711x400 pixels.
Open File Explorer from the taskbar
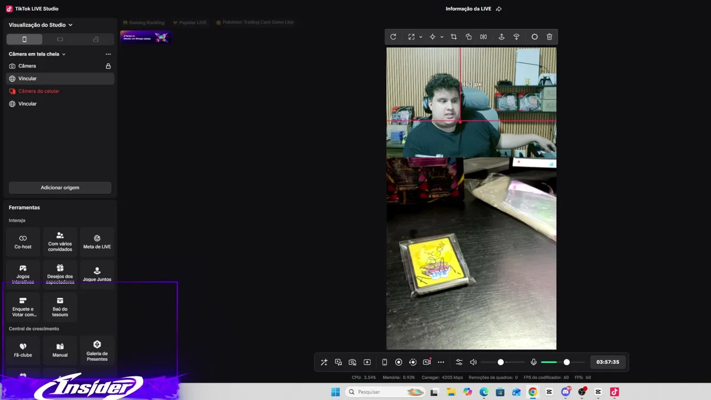tap(451, 392)
